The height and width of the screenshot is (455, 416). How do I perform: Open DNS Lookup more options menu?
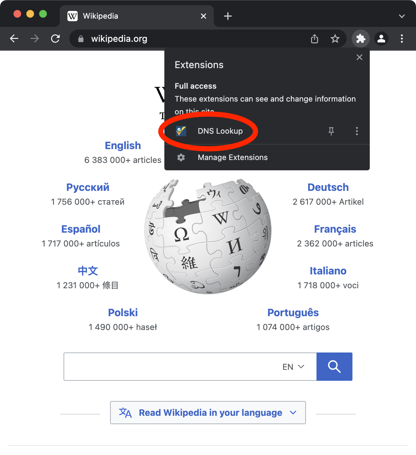(357, 131)
